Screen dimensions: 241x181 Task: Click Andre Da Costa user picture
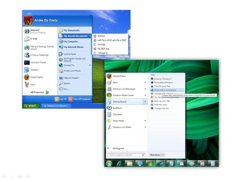28,21
